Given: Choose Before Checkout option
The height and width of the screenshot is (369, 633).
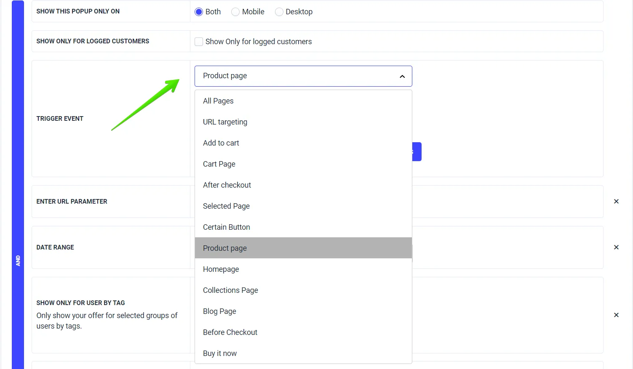Looking at the screenshot, I should coord(303,332).
